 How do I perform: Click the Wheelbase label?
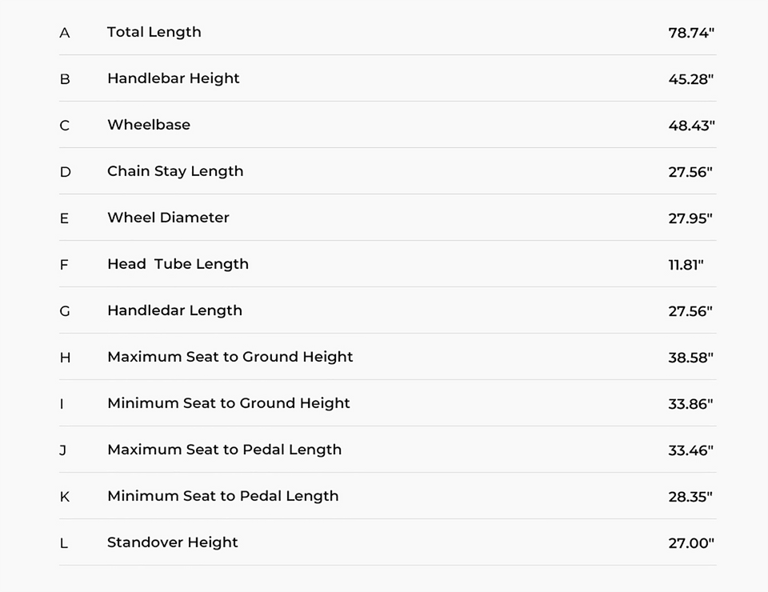tap(148, 125)
